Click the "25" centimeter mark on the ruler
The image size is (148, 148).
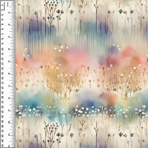[x=2, y=121]
